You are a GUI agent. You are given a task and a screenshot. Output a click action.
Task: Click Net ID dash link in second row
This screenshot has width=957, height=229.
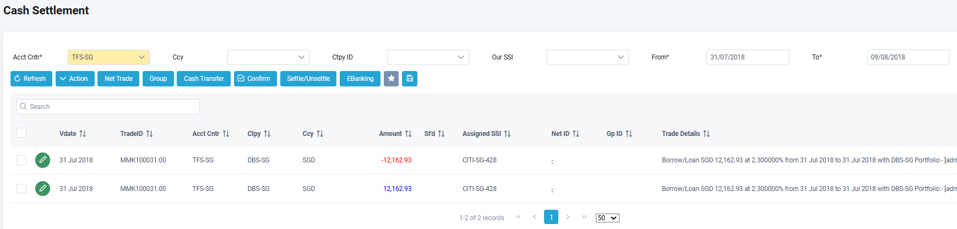552,189
